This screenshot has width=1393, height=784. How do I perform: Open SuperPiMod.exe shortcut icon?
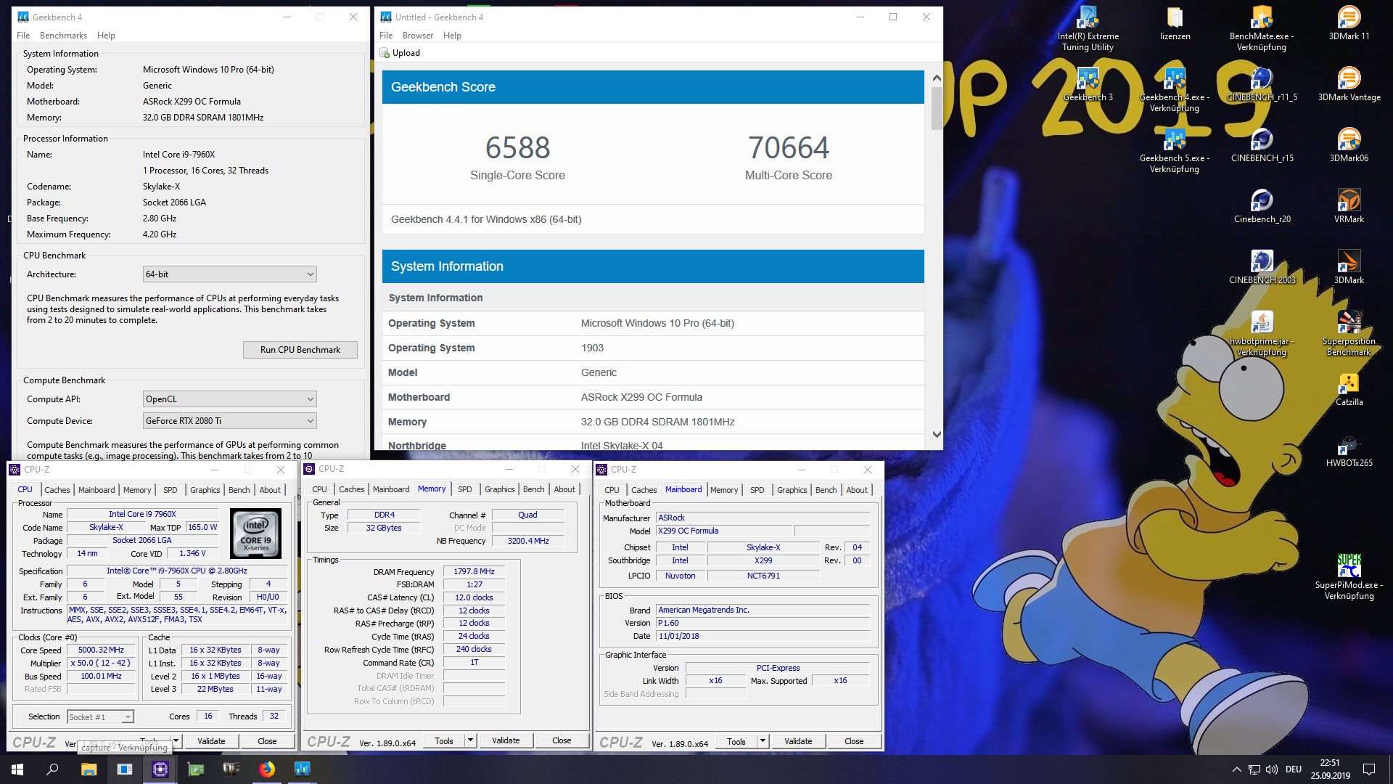coord(1349,578)
